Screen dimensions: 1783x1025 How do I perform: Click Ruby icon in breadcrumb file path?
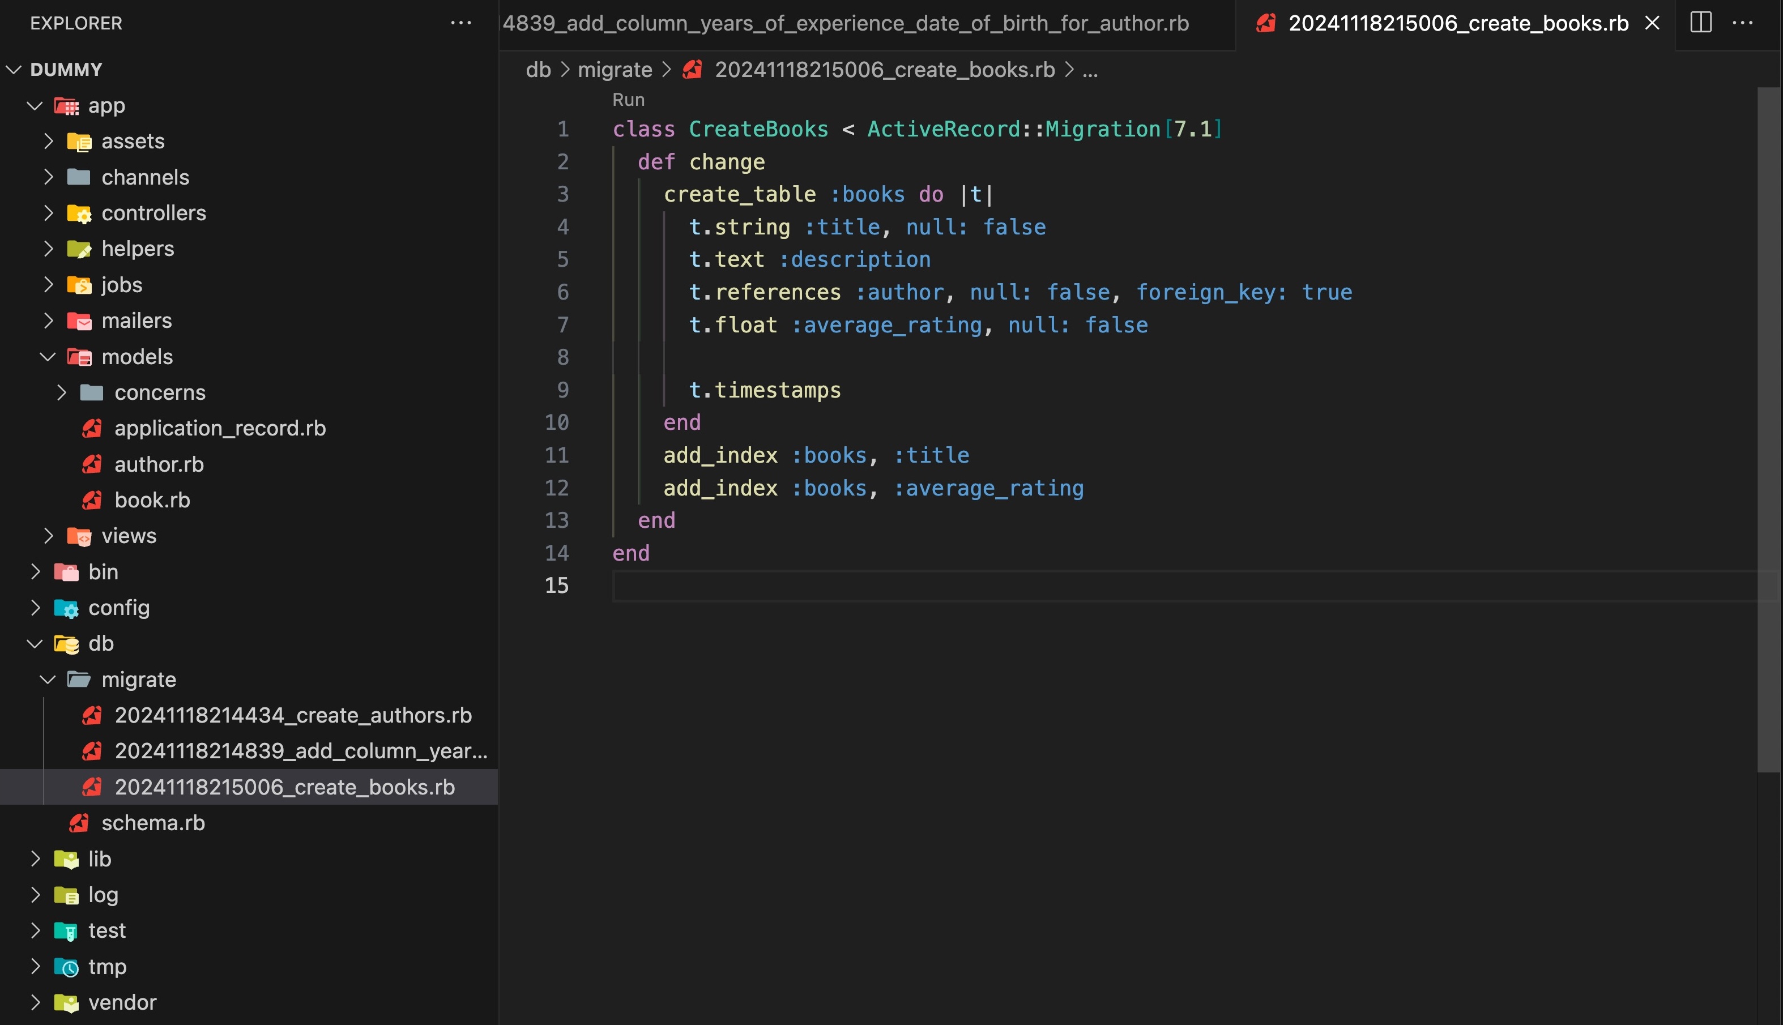click(x=693, y=70)
